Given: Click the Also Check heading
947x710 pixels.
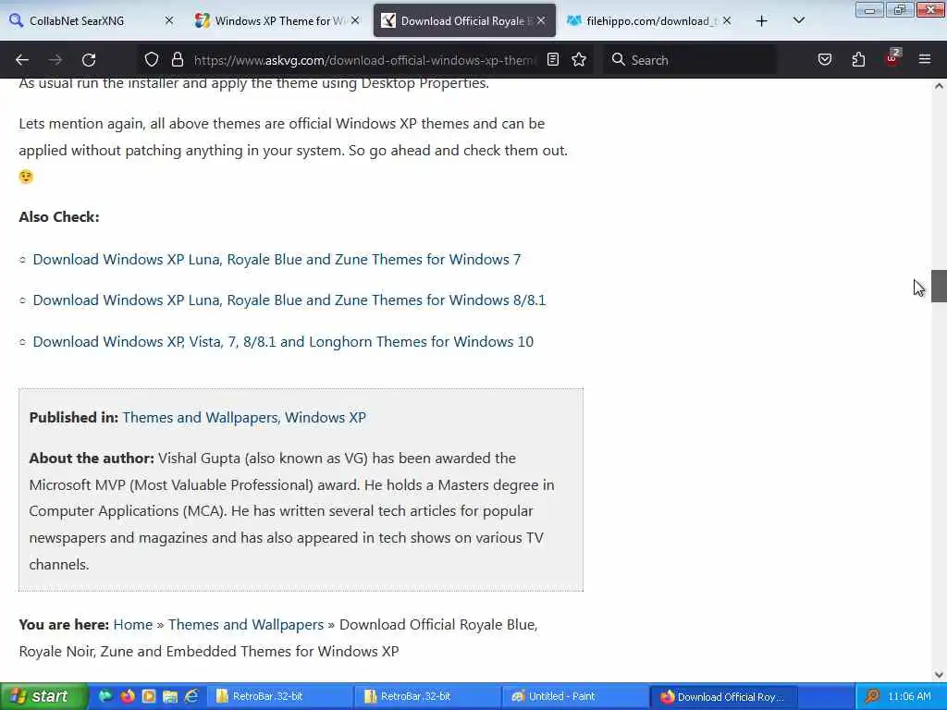Looking at the screenshot, I should pyautogui.click(x=59, y=217).
